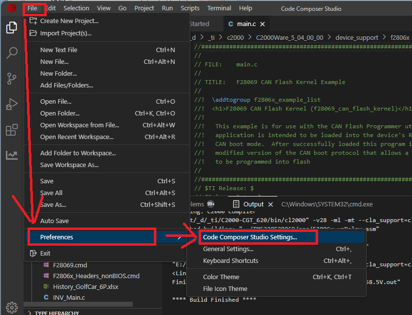Click the Code Composer Studio logo icon
The height and width of the screenshot is (315, 412).
tap(12, 8)
